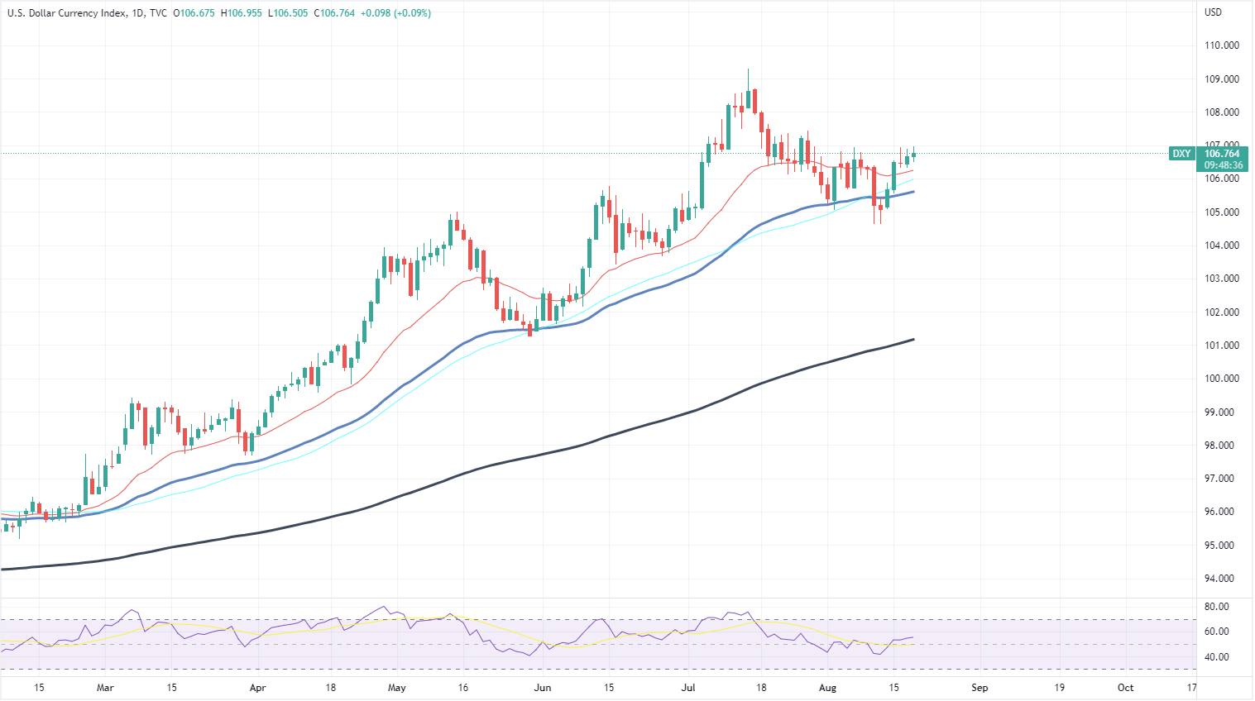Click the 109.000 price axis label
Image resolution: width=1255 pixels, height=701 pixels.
[1221, 79]
